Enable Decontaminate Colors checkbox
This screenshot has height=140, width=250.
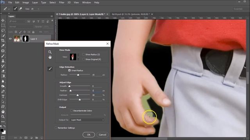pos(71,110)
